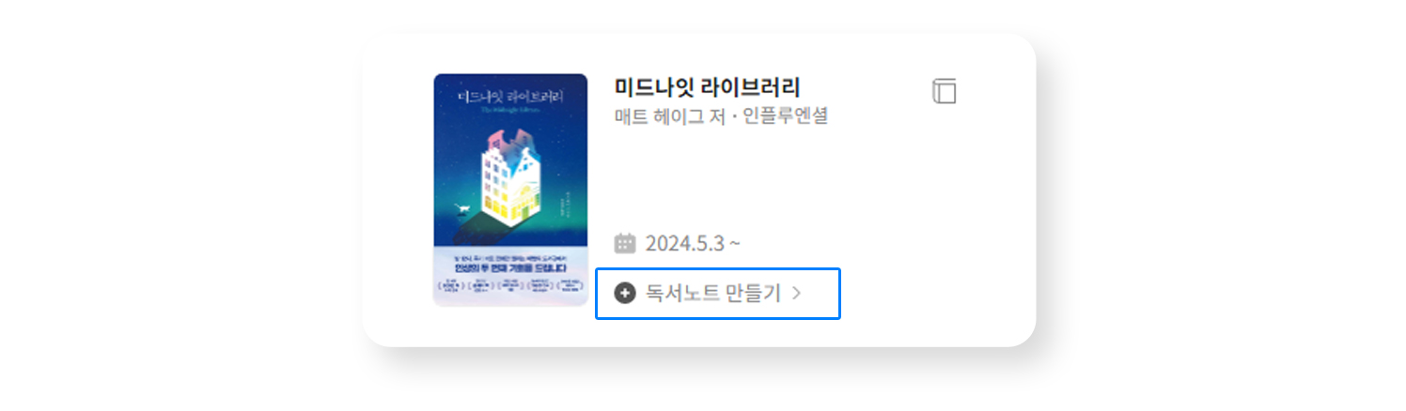Click the author name 매트 헤이그 저
The width and height of the screenshot is (1406, 411).
pos(669,116)
